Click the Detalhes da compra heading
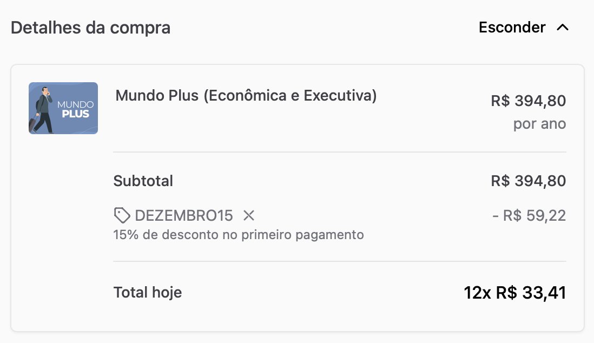The height and width of the screenshot is (343, 594). click(x=90, y=28)
